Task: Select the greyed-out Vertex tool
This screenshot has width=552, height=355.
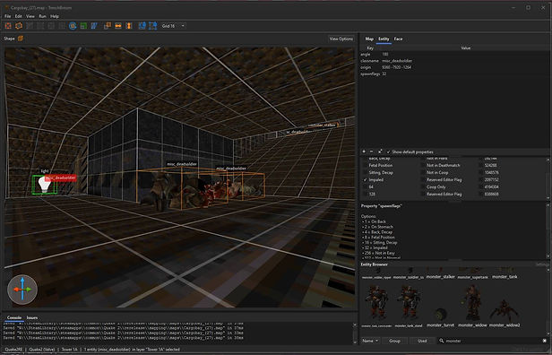Action: pos(40,26)
